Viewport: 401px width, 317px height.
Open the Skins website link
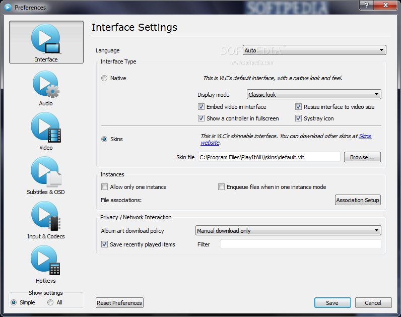[x=365, y=136]
